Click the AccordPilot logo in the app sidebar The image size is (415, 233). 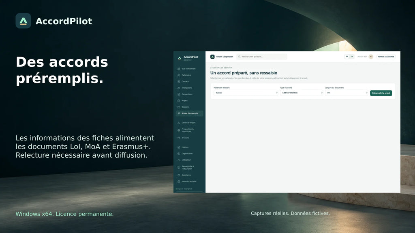pos(180,58)
